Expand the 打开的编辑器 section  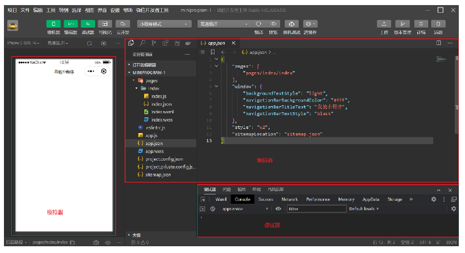click(x=161, y=65)
